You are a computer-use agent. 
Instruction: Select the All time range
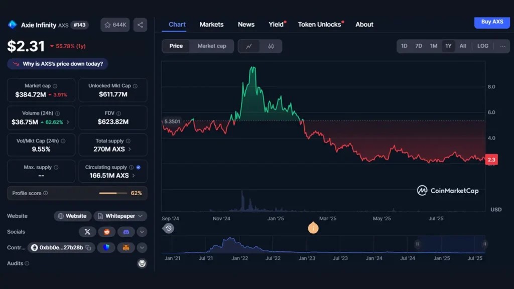coord(462,46)
